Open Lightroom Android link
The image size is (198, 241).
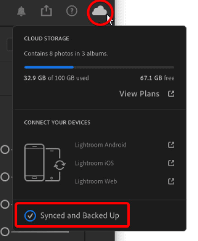pos(100,145)
